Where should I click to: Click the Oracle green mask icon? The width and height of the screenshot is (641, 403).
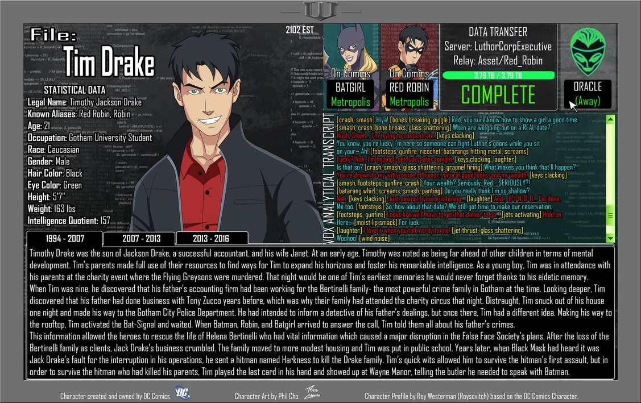coord(588,52)
